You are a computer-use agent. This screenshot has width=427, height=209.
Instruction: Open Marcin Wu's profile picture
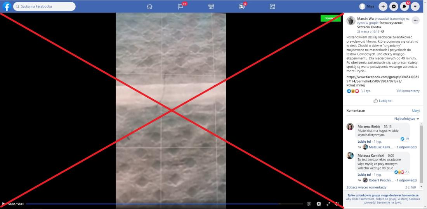(351, 21)
